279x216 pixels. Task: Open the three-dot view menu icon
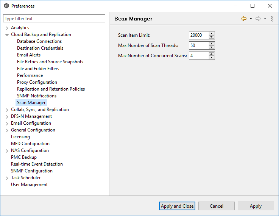pyautogui.click(x=272, y=19)
